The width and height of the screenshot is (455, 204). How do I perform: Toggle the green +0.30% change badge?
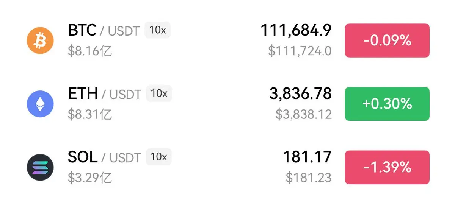[x=387, y=104]
